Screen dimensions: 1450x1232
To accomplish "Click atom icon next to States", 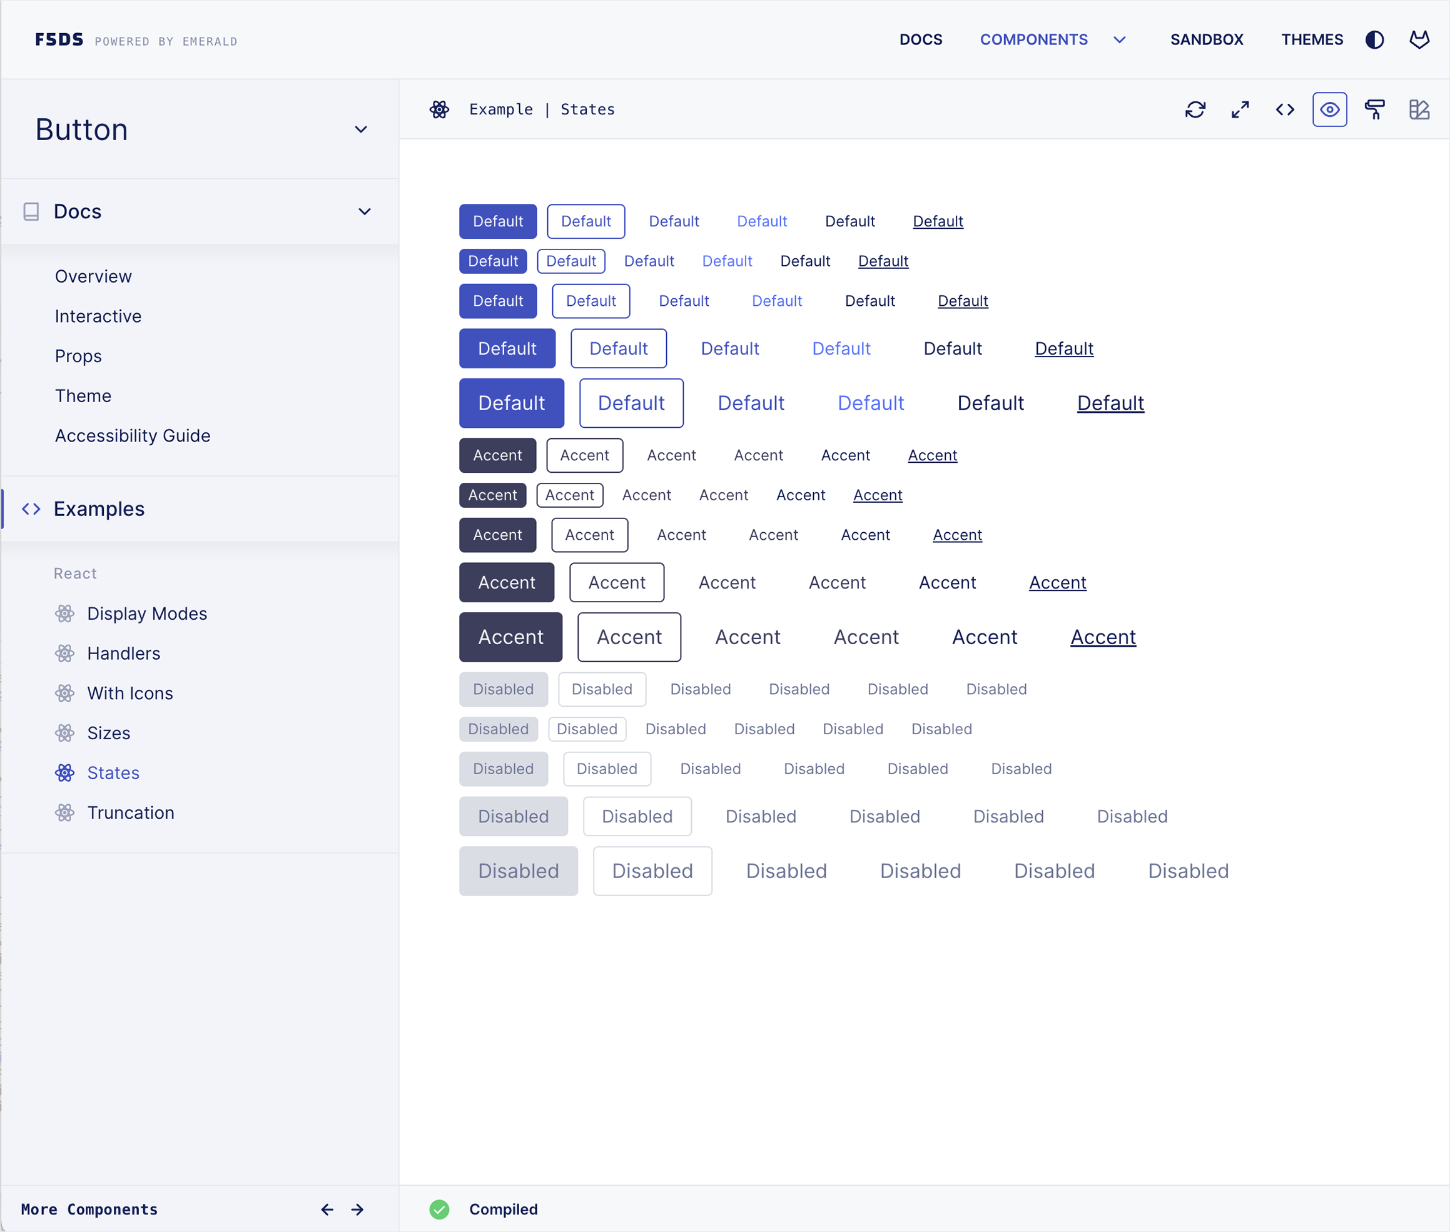I will coord(64,773).
